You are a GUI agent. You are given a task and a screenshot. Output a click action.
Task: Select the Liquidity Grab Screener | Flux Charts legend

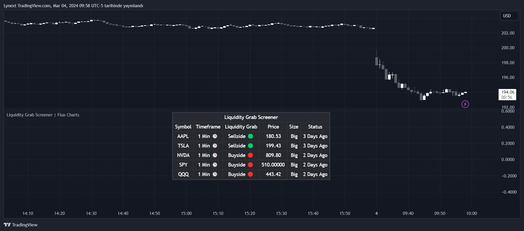[x=43, y=115]
